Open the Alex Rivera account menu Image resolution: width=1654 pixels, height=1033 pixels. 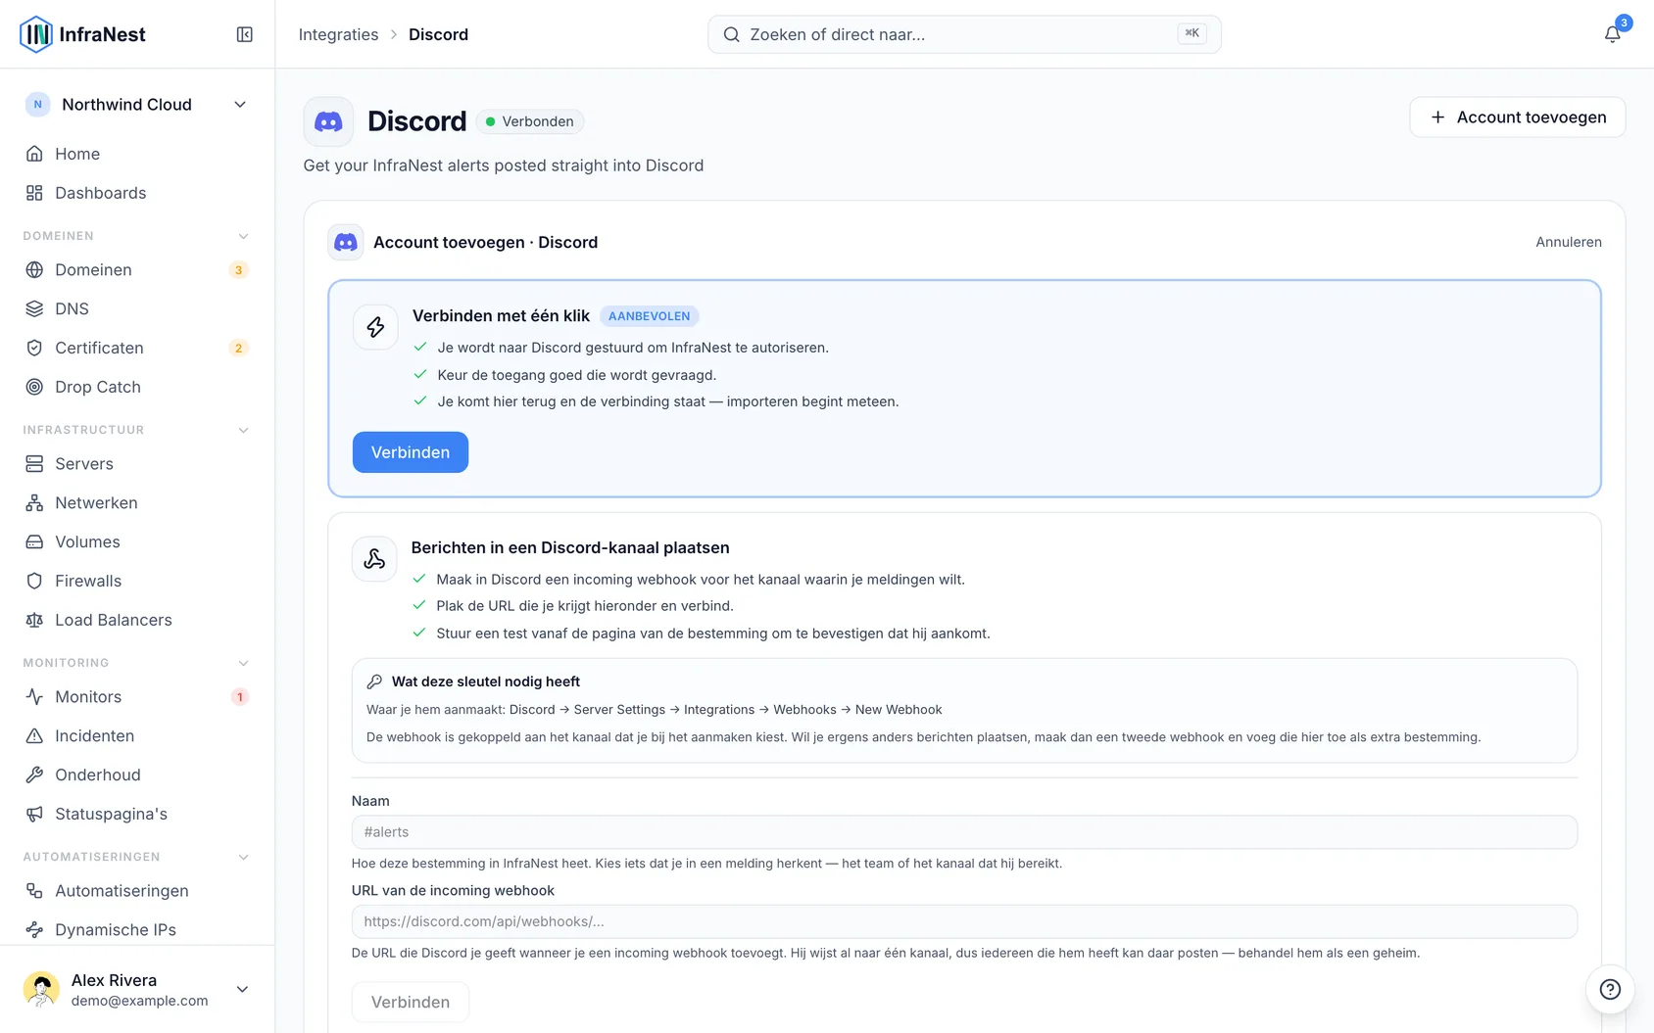(137, 989)
